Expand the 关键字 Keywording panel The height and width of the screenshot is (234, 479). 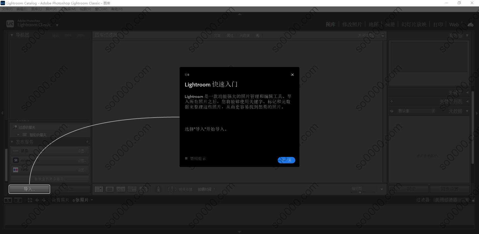(x=467, y=92)
